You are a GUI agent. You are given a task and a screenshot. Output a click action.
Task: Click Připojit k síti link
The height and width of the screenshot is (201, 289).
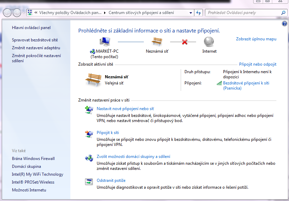coord(108,133)
